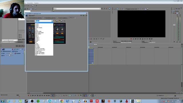Toggle the fourth plug-in checkbox in the chain
This screenshot has height=103, width=183.
[x=70, y=18]
